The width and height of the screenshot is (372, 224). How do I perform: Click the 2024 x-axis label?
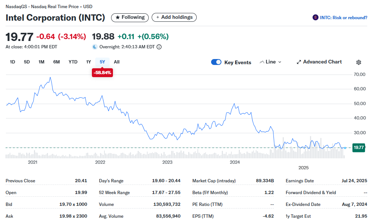click(235, 162)
